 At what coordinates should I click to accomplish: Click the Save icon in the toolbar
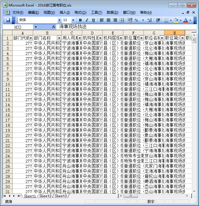pos(8,20)
